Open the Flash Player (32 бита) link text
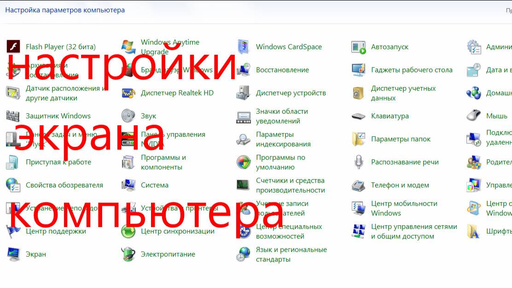The width and height of the screenshot is (512, 288). pyautogui.click(x=61, y=47)
